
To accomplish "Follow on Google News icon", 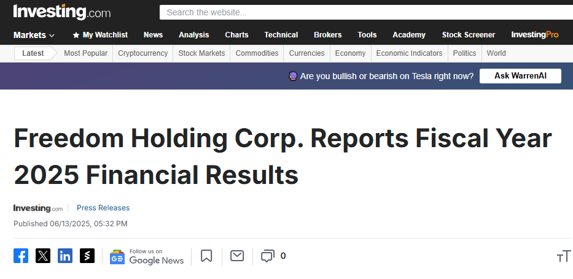I will 117,257.
